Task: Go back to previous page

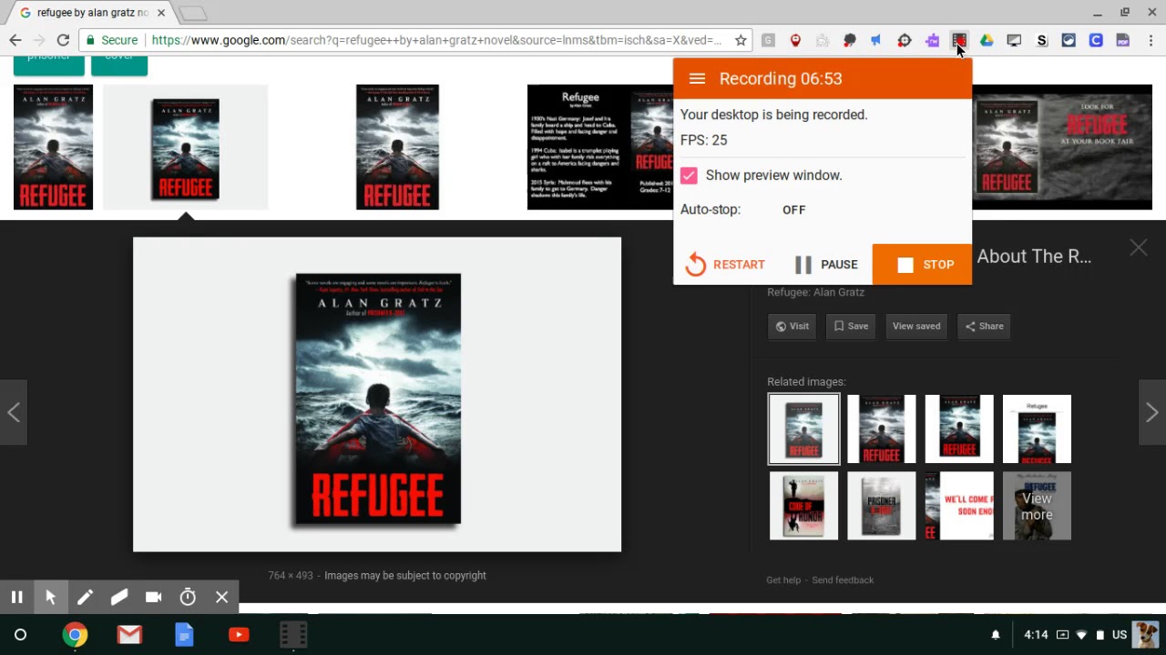Action: [15, 40]
